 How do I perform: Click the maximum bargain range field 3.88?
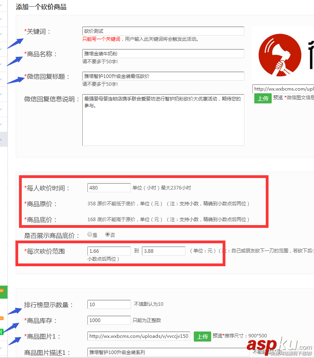point(164,251)
